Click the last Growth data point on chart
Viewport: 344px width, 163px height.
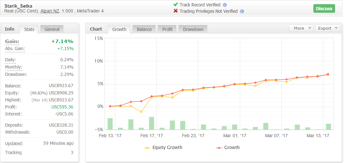coord(328,74)
